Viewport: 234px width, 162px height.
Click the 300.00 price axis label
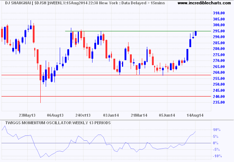click(219, 25)
